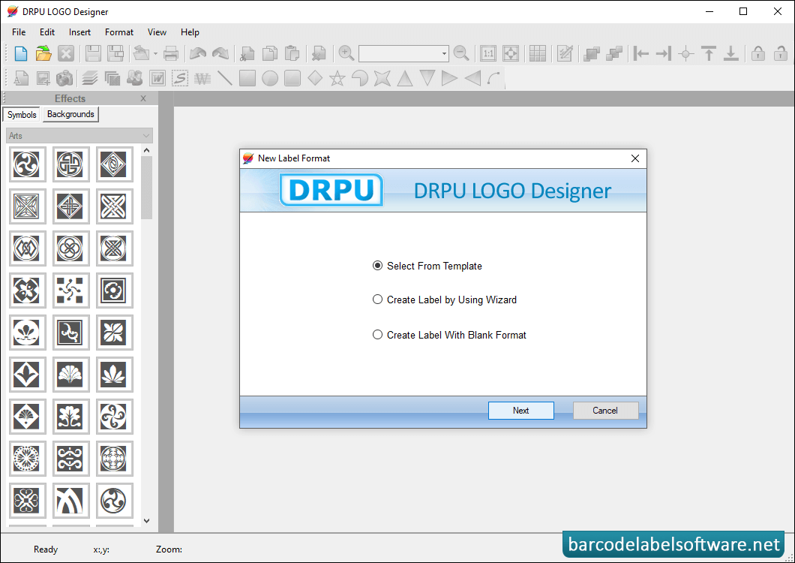Click the Lock padlock icon
The image size is (795, 563).
coord(758,53)
